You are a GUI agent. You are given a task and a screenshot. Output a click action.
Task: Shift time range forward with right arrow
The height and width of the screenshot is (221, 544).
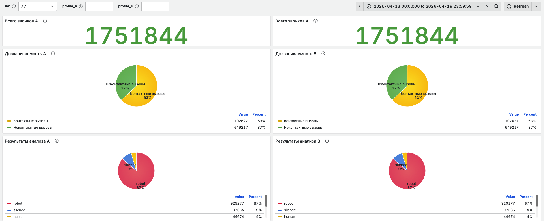click(487, 6)
